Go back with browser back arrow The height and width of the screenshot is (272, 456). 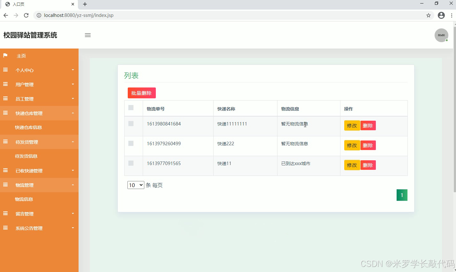6,15
